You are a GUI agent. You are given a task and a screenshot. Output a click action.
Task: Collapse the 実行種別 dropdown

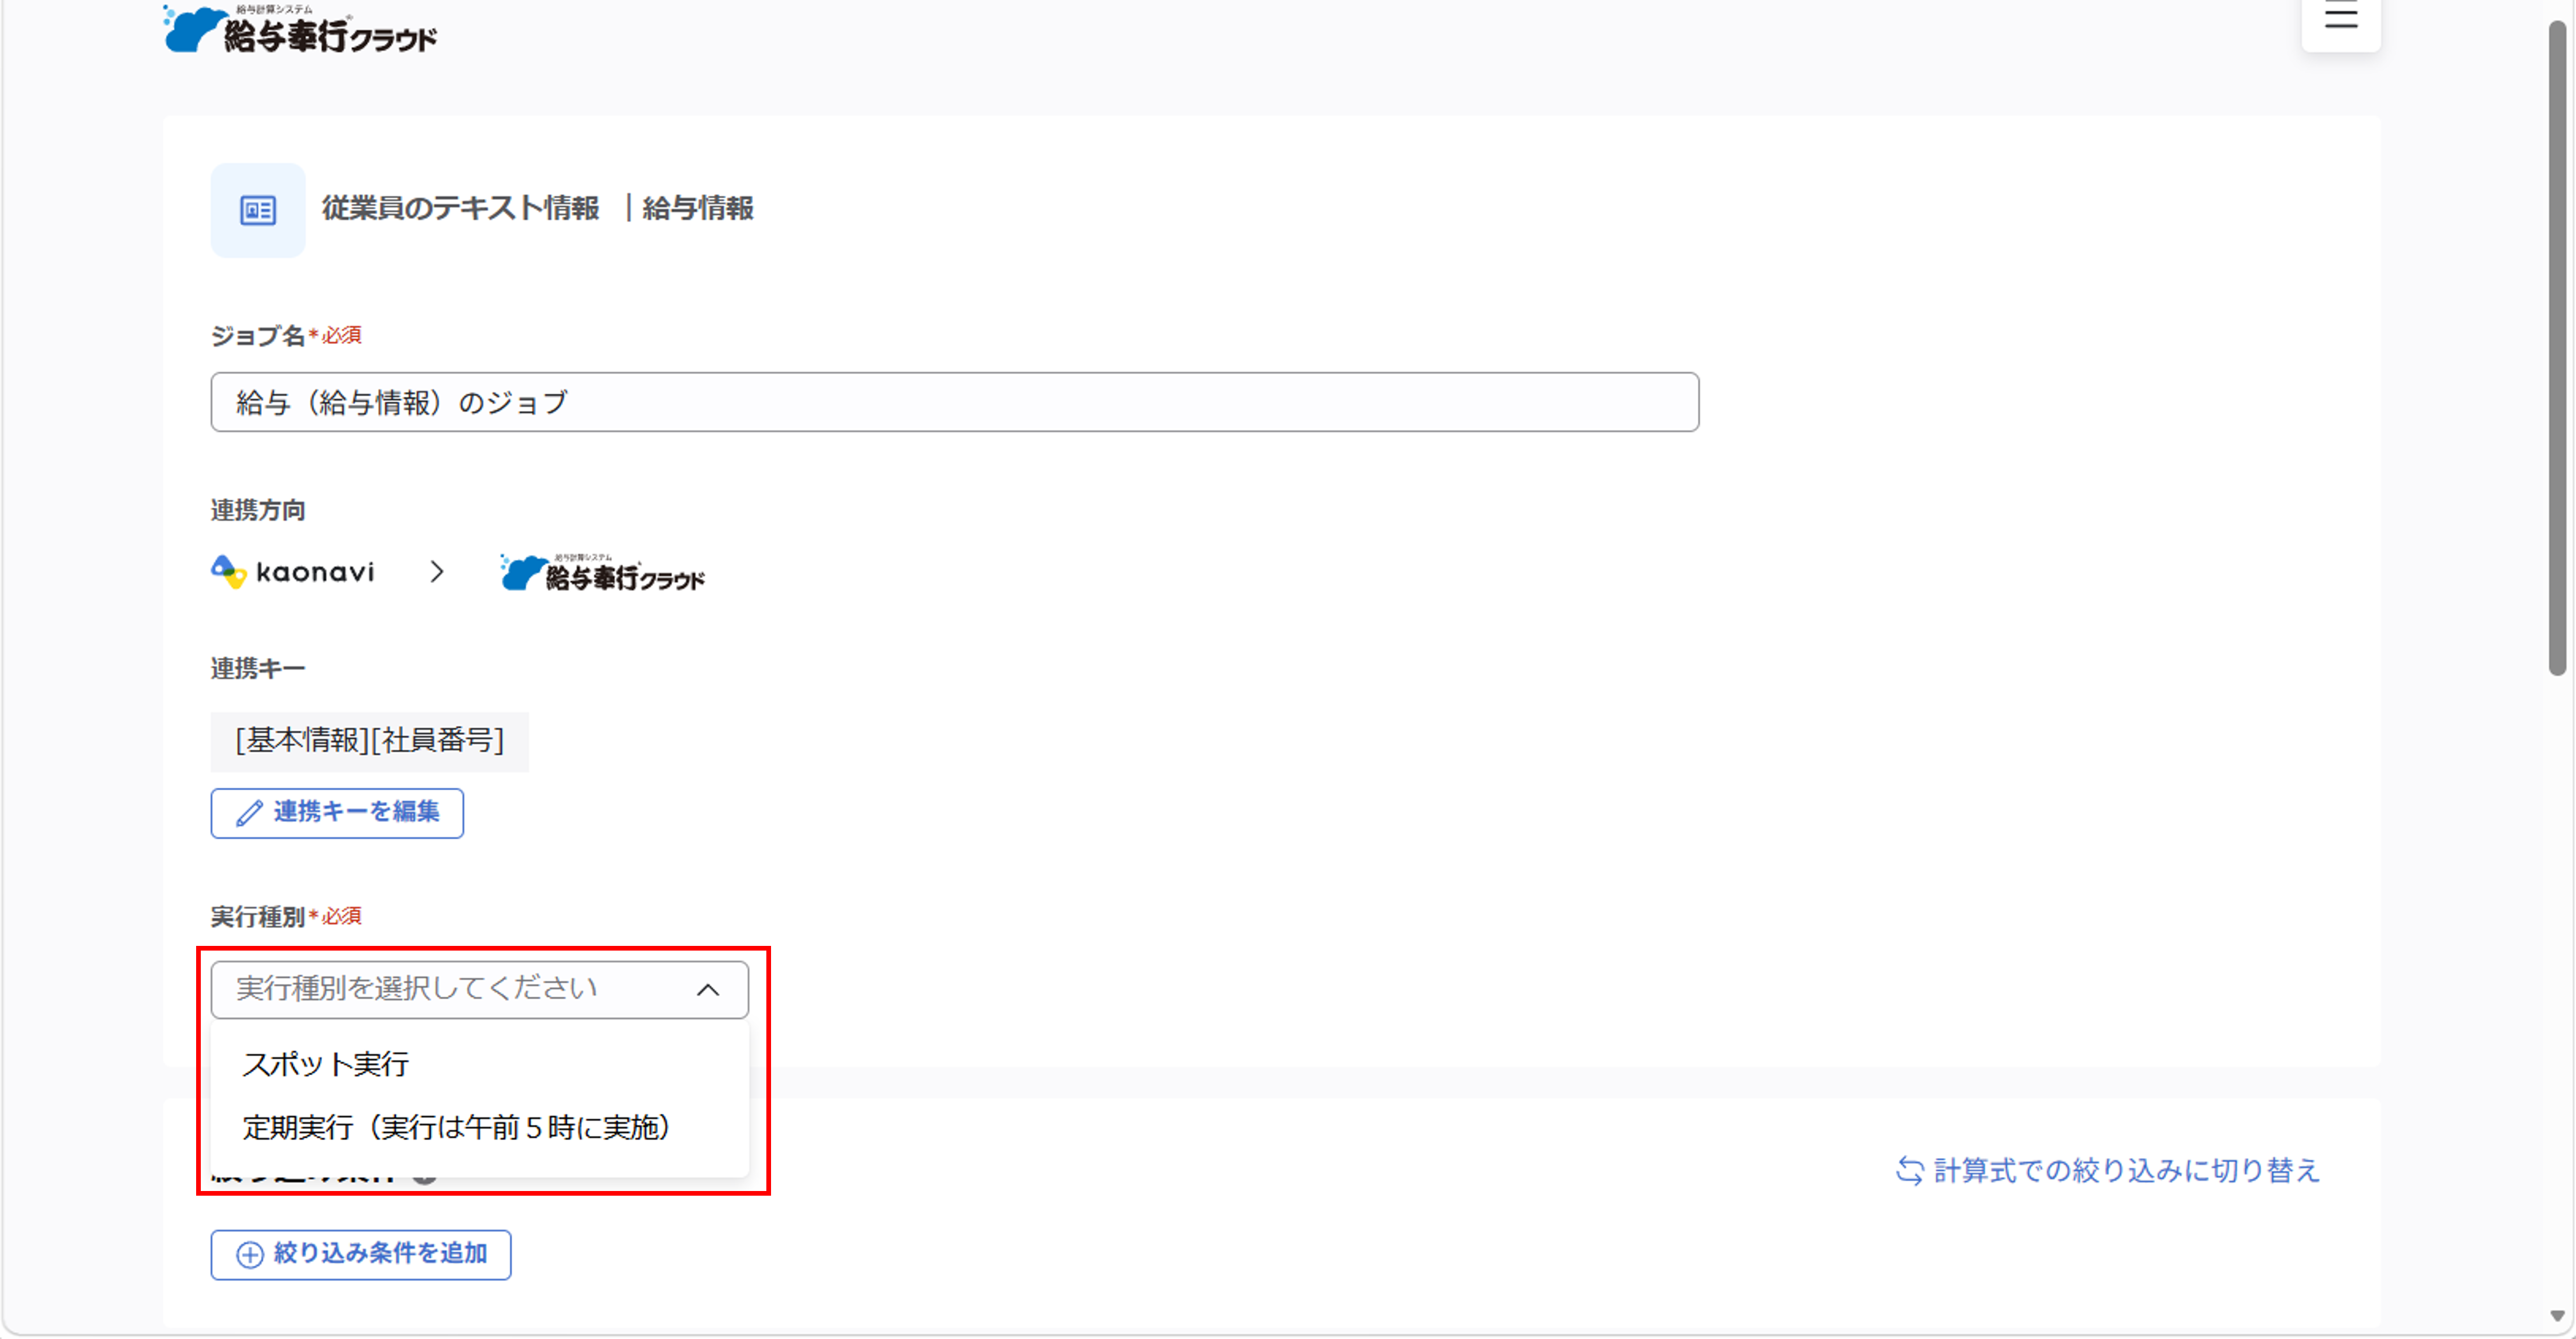480,989
